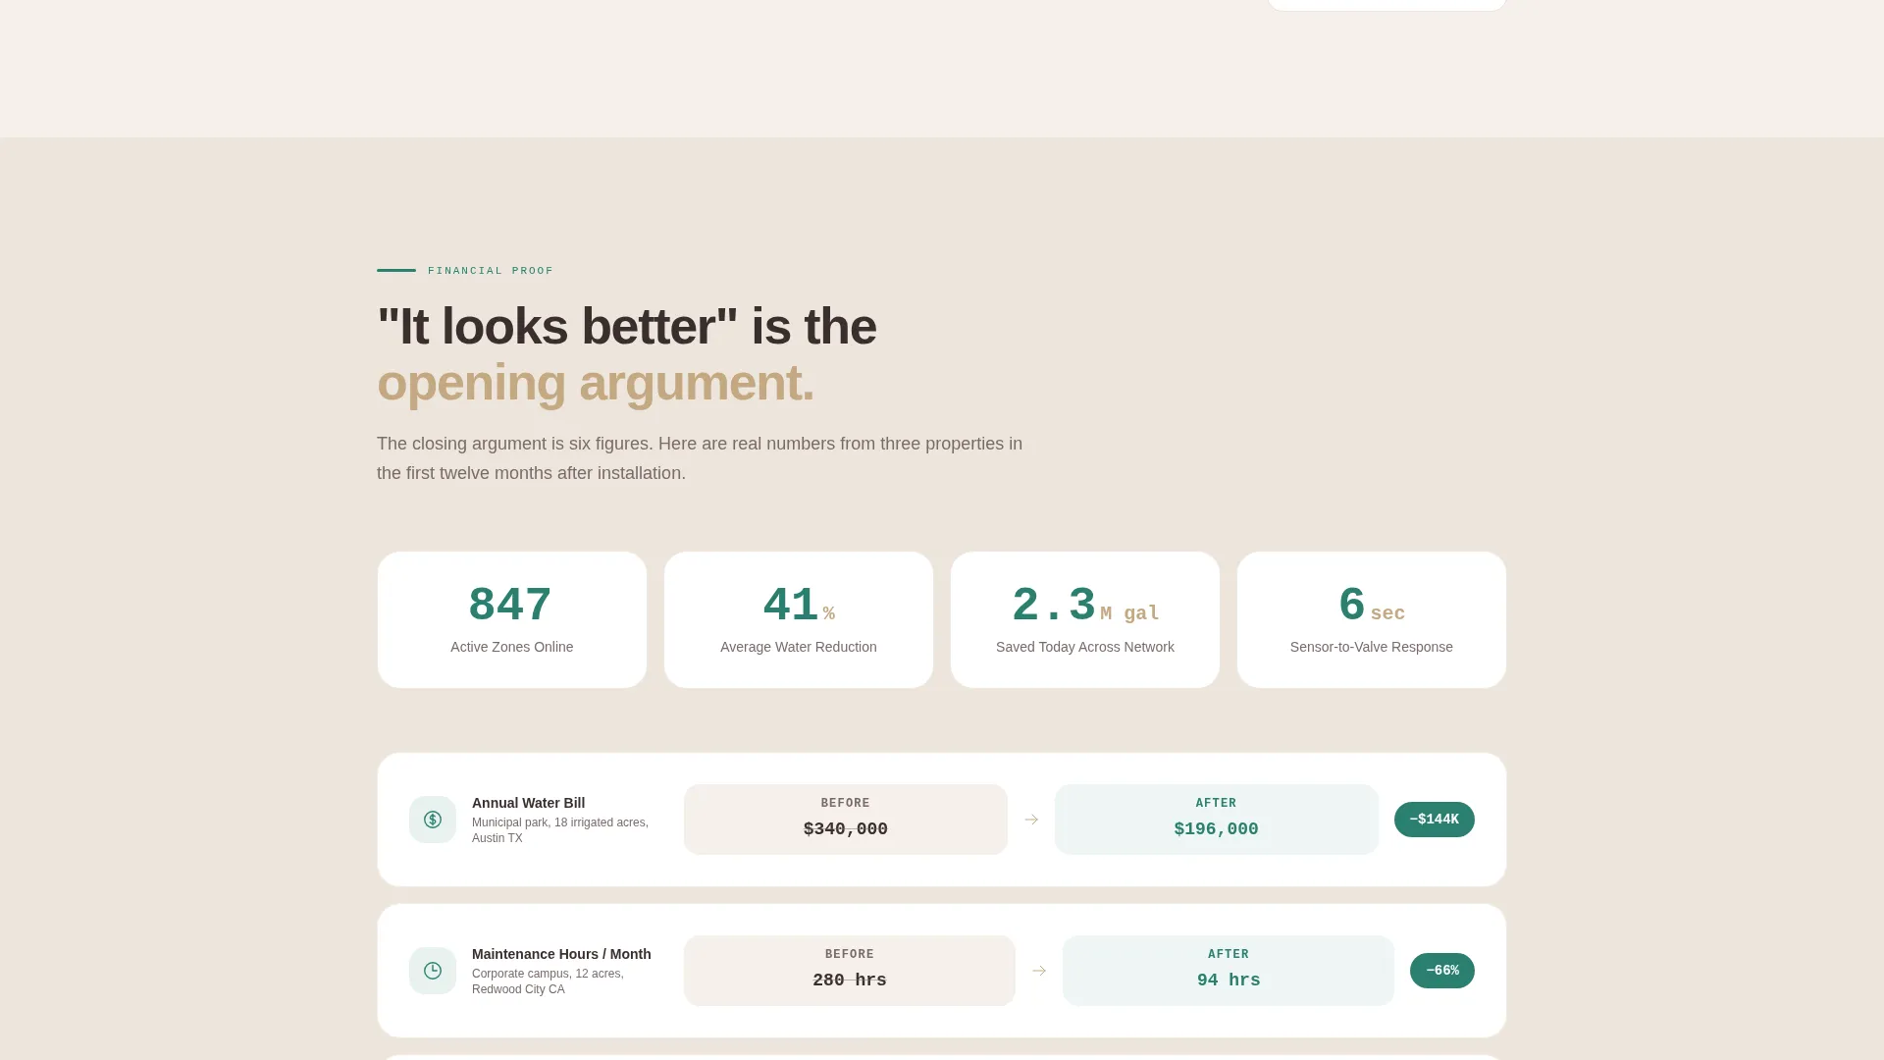Click the dollar icon beside Annual Water Bill

(433, 820)
